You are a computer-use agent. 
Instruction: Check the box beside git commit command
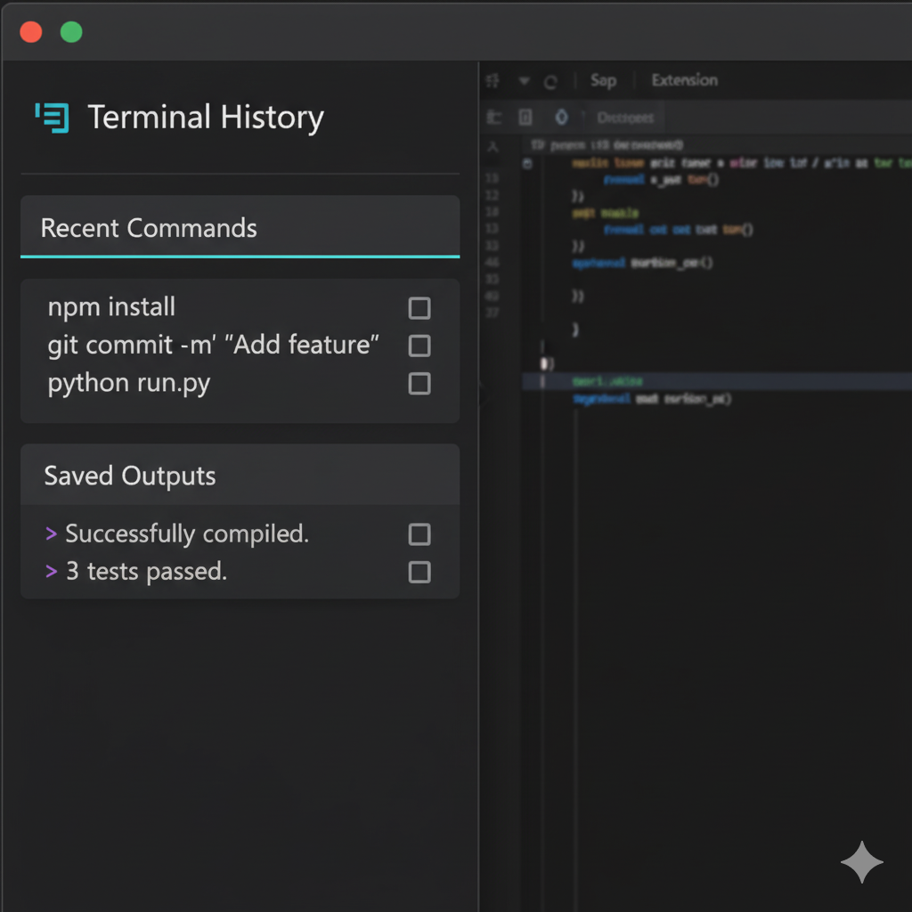419,346
